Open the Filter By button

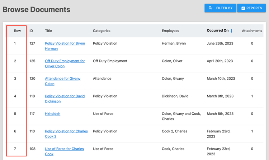coord(220,8)
